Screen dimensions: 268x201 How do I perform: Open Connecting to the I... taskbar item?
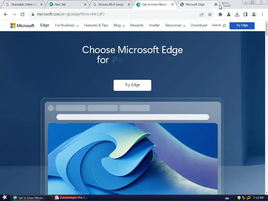(x=73, y=198)
